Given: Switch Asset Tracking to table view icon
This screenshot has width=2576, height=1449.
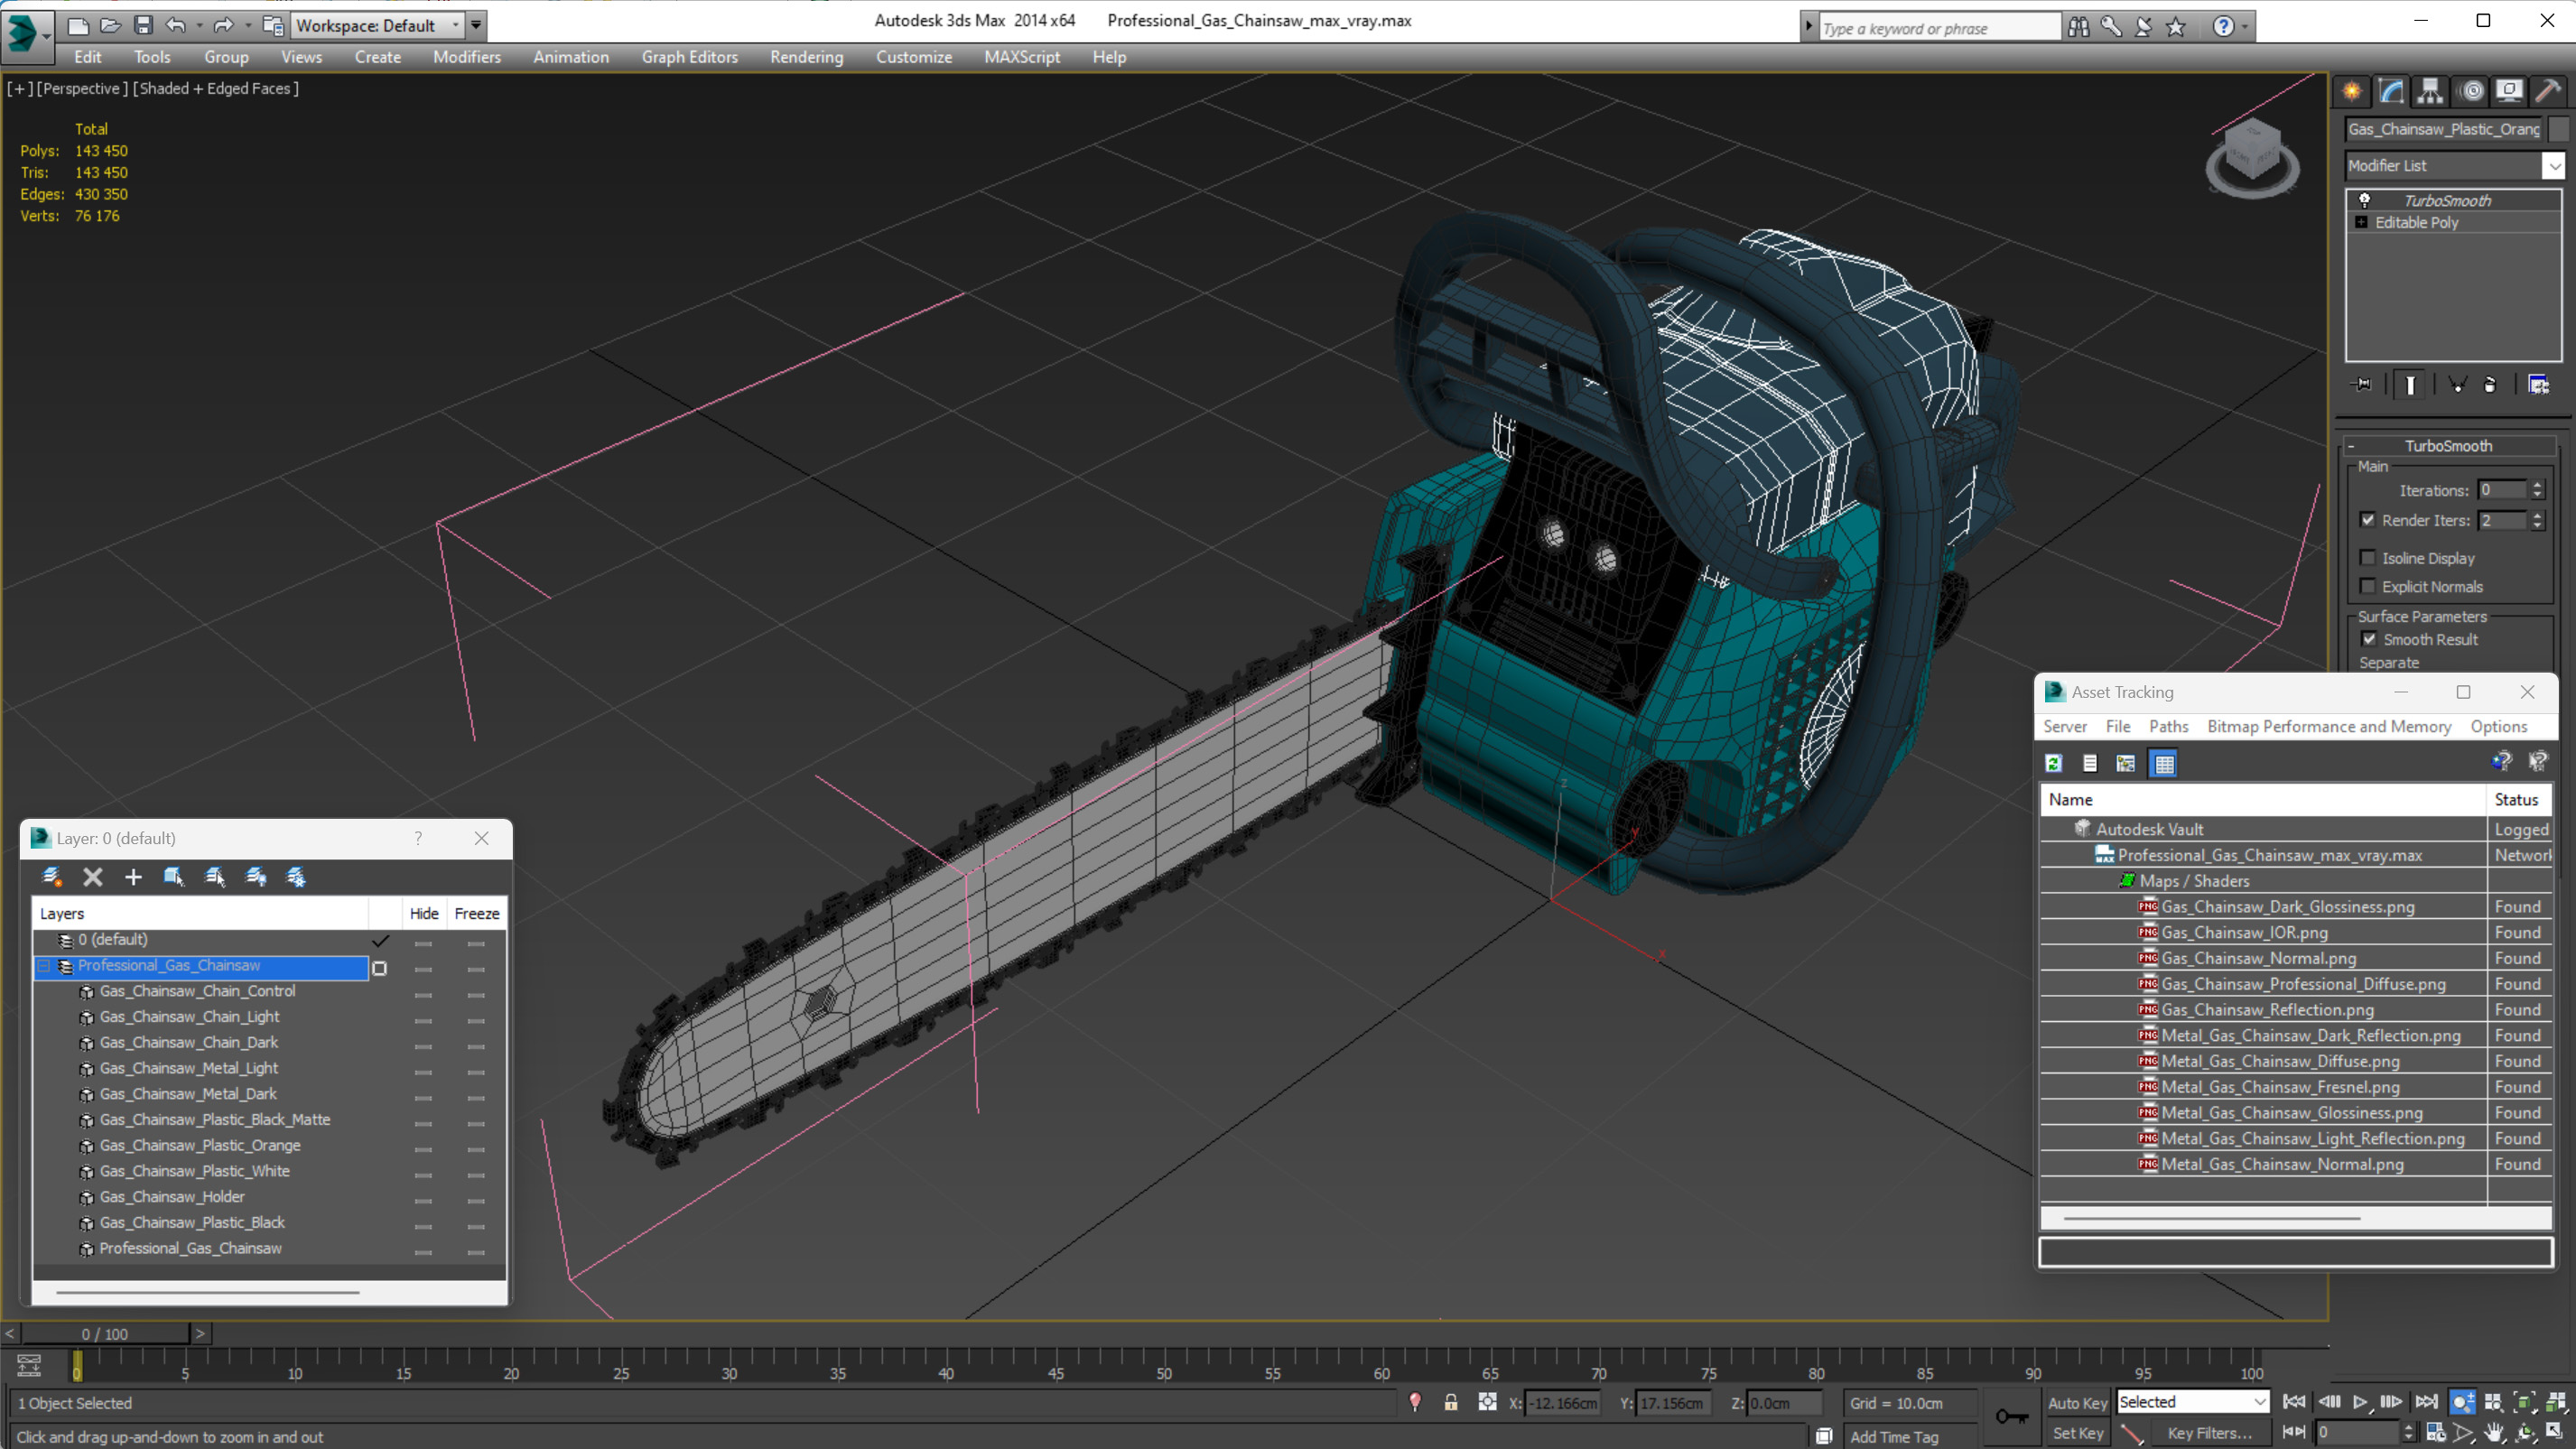Looking at the screenshot, I should click(2163, 763).
